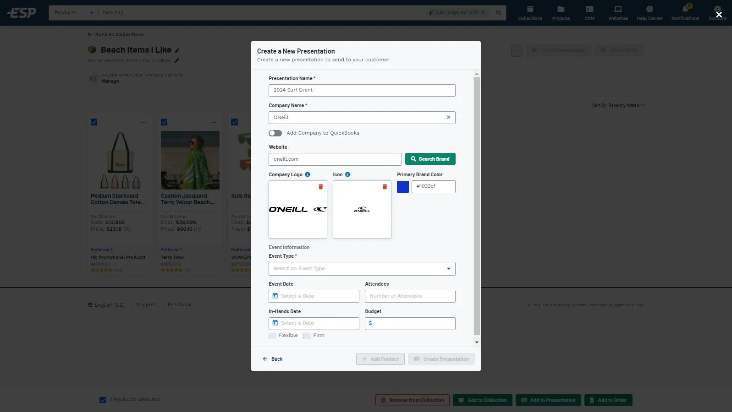
Task: Edit collection name pencil icon
Action: [177, 51]
